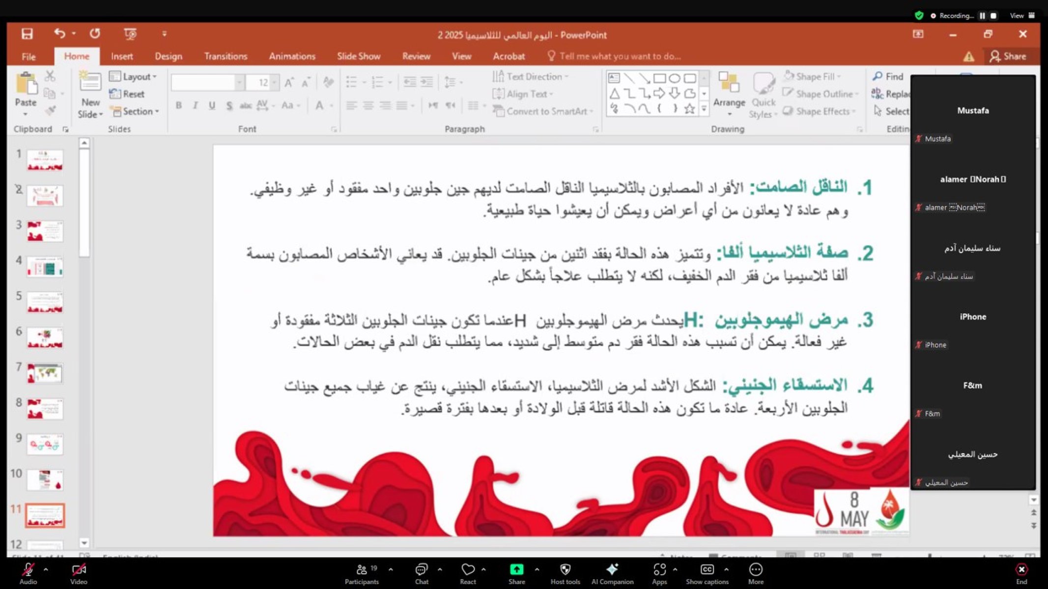
Task: Toggle Strikethrough formatting
Action: 246,106
